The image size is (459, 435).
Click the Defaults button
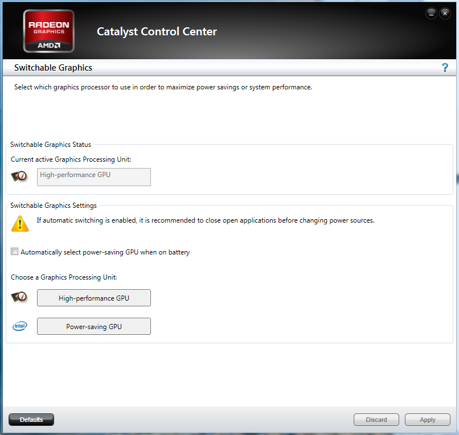[x=31, y=420]
